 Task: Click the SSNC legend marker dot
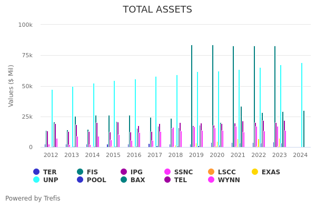167,172
